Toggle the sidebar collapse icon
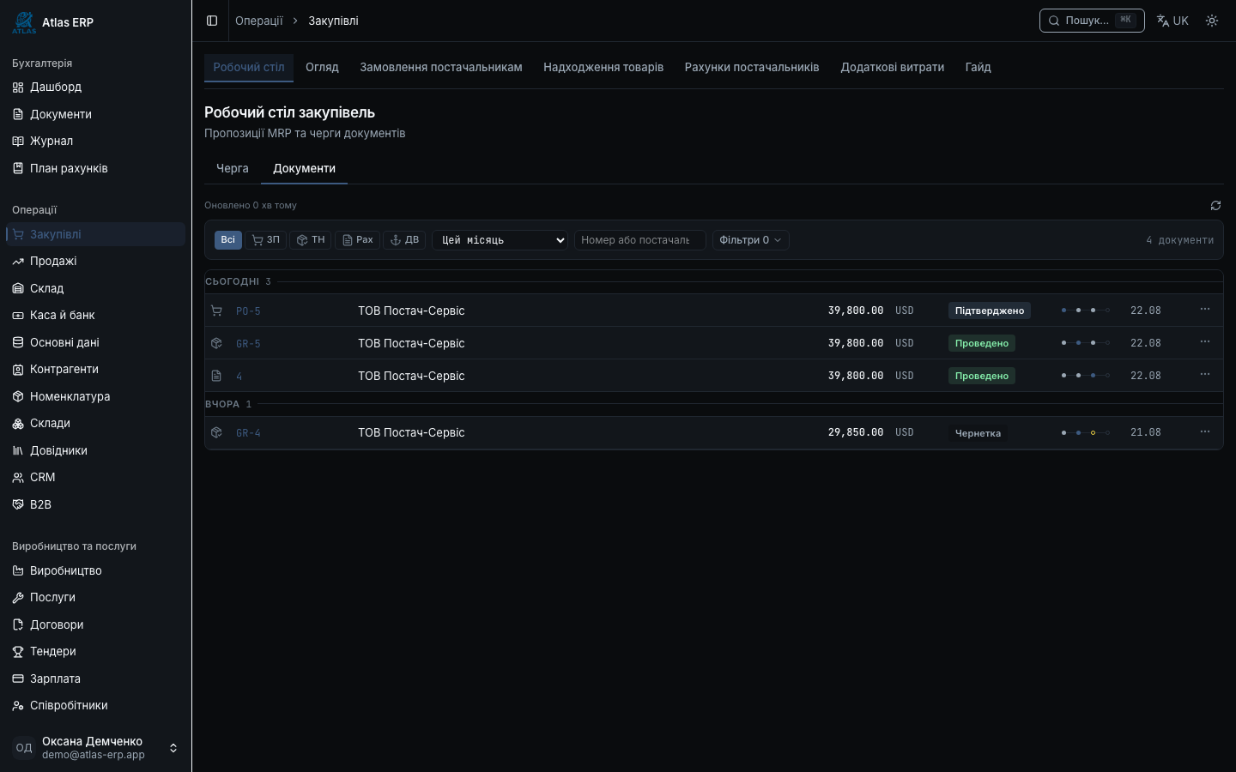 pyautogui.click(x=212, y=21)
